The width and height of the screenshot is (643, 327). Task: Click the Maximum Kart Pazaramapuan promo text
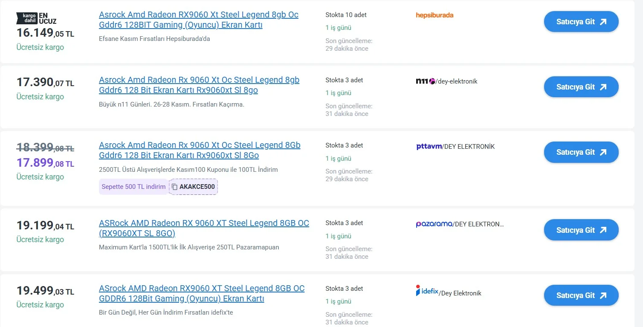click(x=189, y=247)
